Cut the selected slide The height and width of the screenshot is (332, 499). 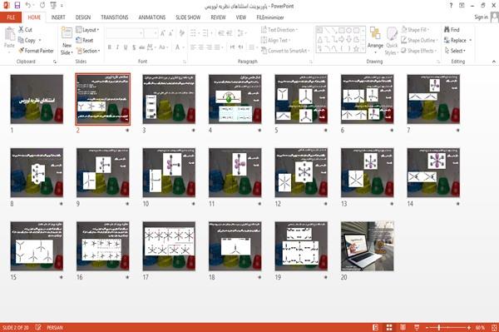click(x=26, y=30)
